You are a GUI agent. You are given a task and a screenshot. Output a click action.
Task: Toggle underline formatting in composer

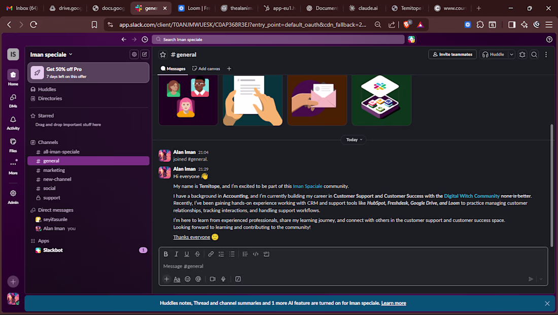pyautogui.click(x=187, y=254)
